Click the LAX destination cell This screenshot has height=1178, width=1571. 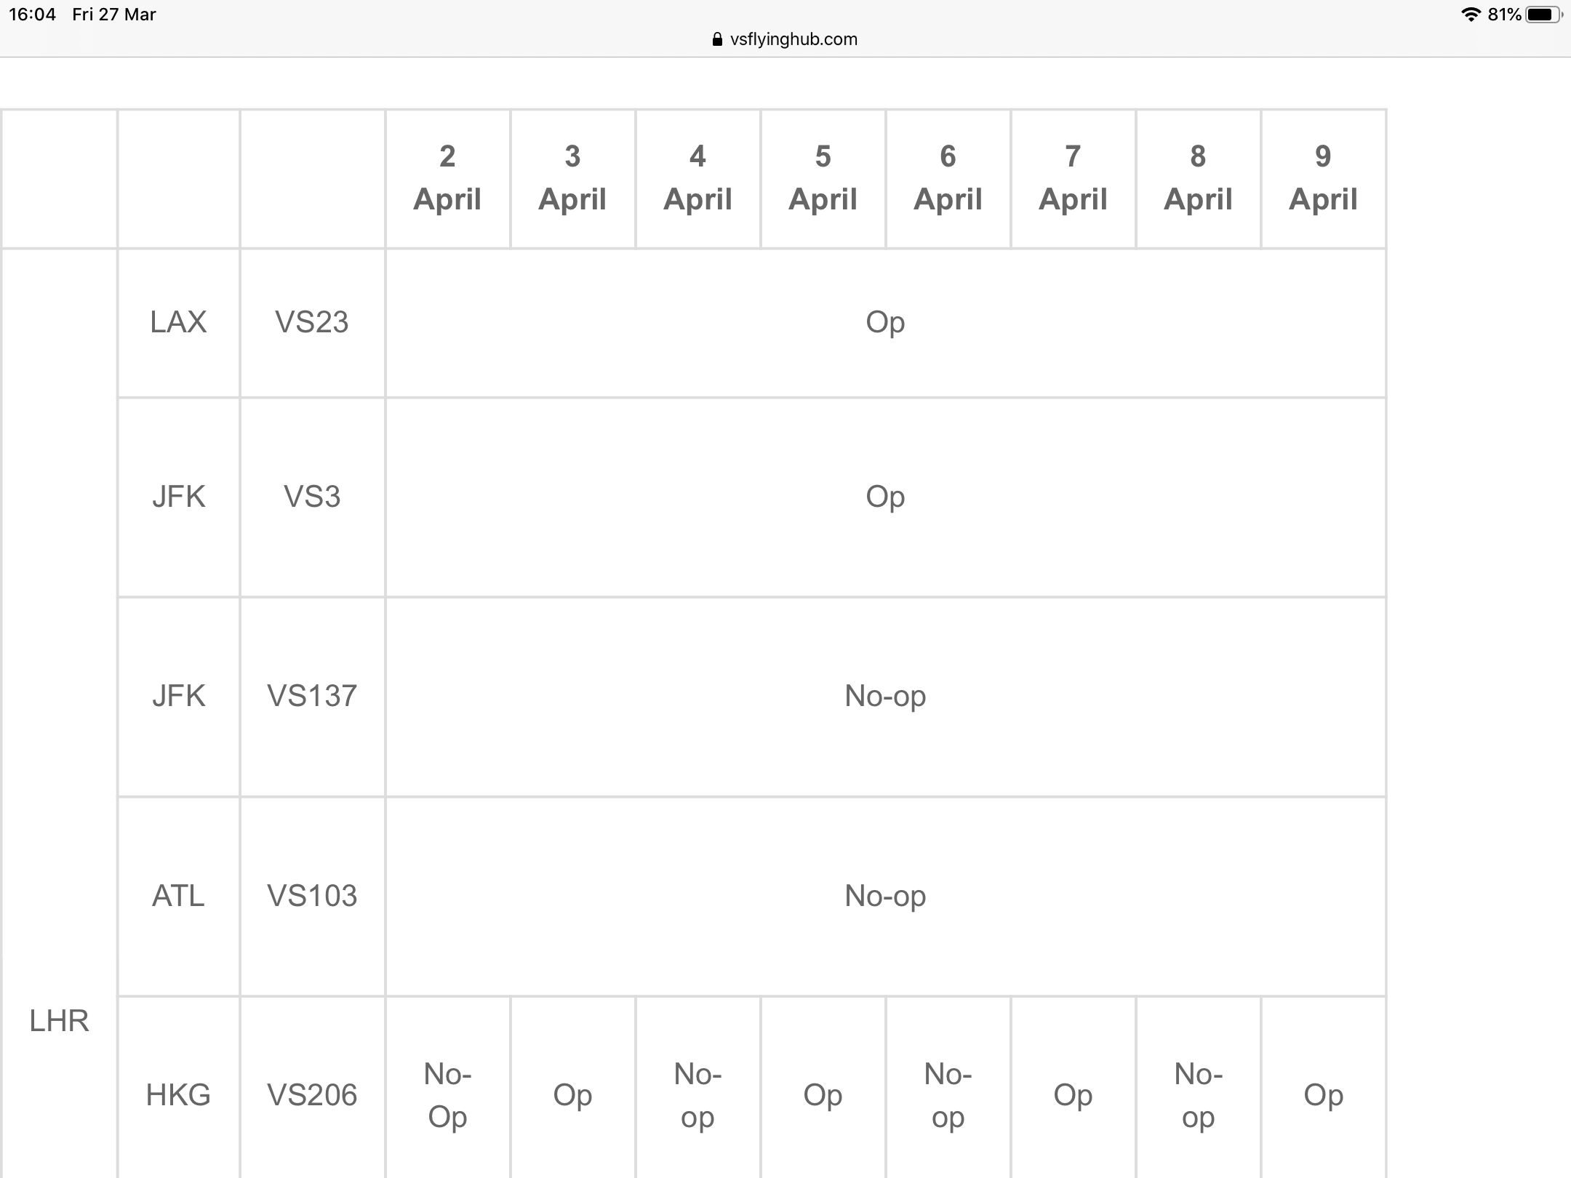[x=178, y=322]
